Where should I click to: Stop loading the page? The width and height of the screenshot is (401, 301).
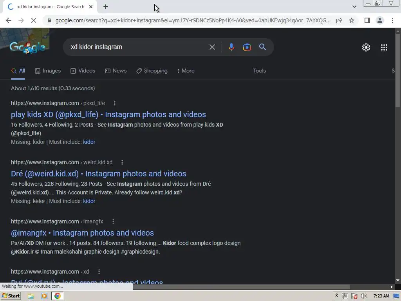(34, 20)
